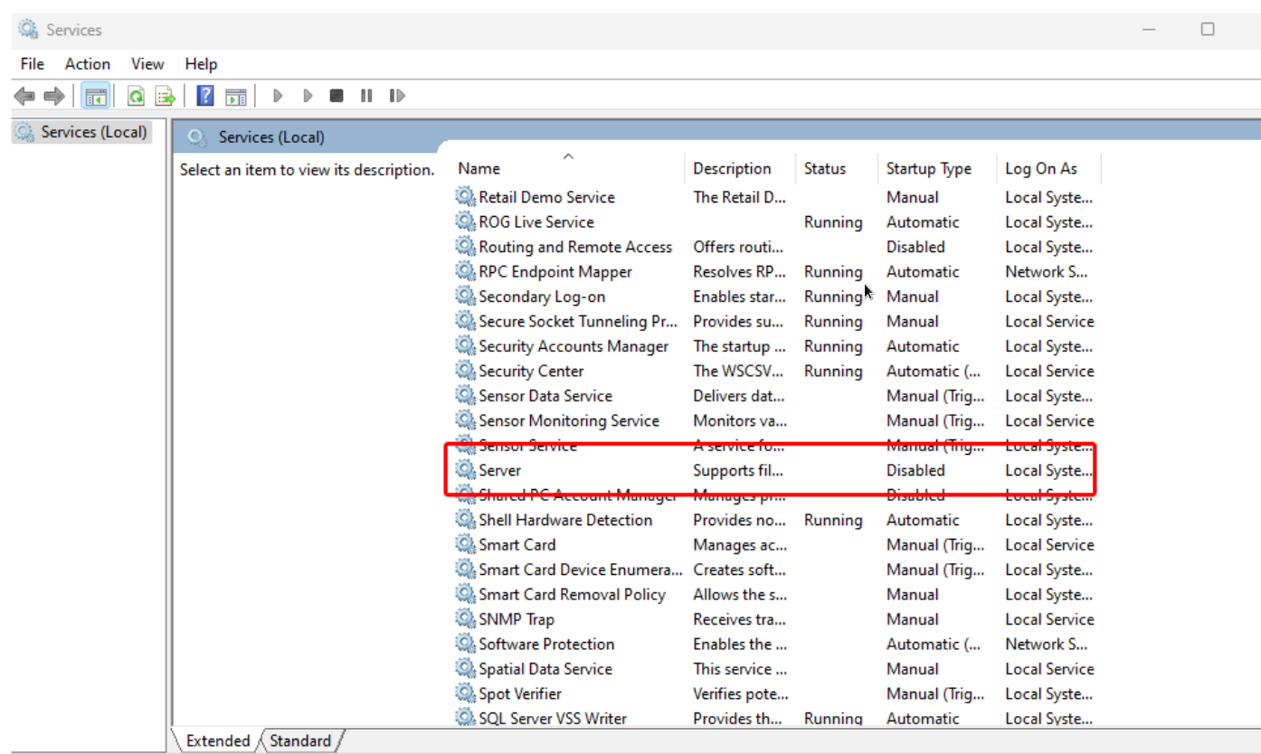Sort by the Startup Type column header

point(928,168)
